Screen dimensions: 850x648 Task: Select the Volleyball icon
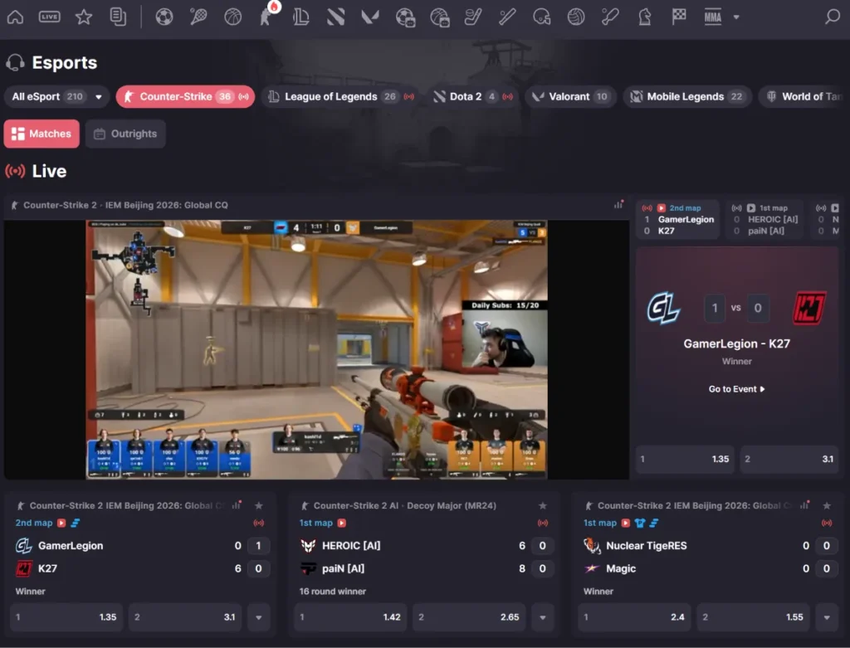[x=576, y=17]
